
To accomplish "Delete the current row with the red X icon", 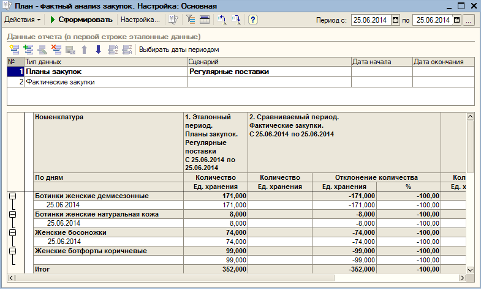I will [56, 50].
